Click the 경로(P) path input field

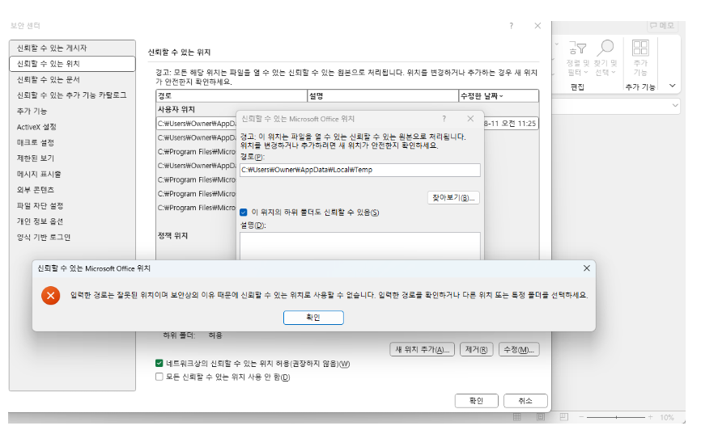[x=360, y=170]
